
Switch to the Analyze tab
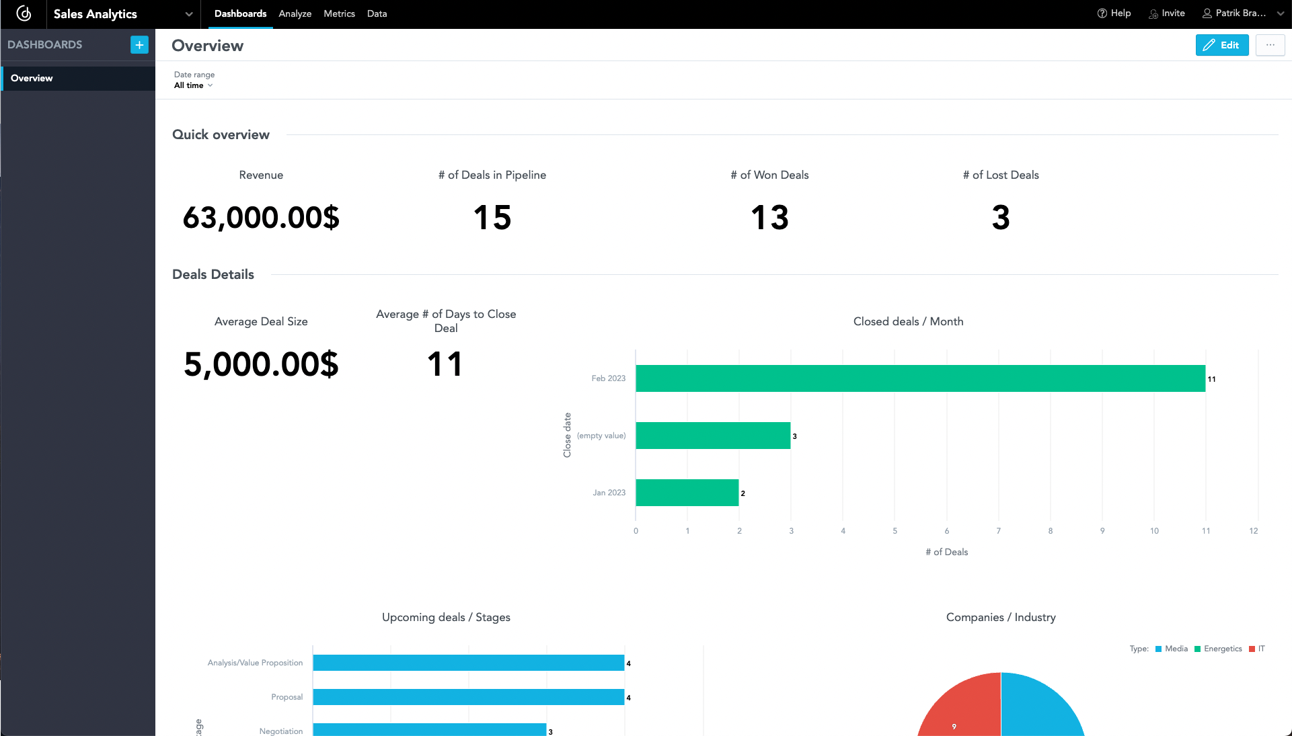tap(295, 13)
